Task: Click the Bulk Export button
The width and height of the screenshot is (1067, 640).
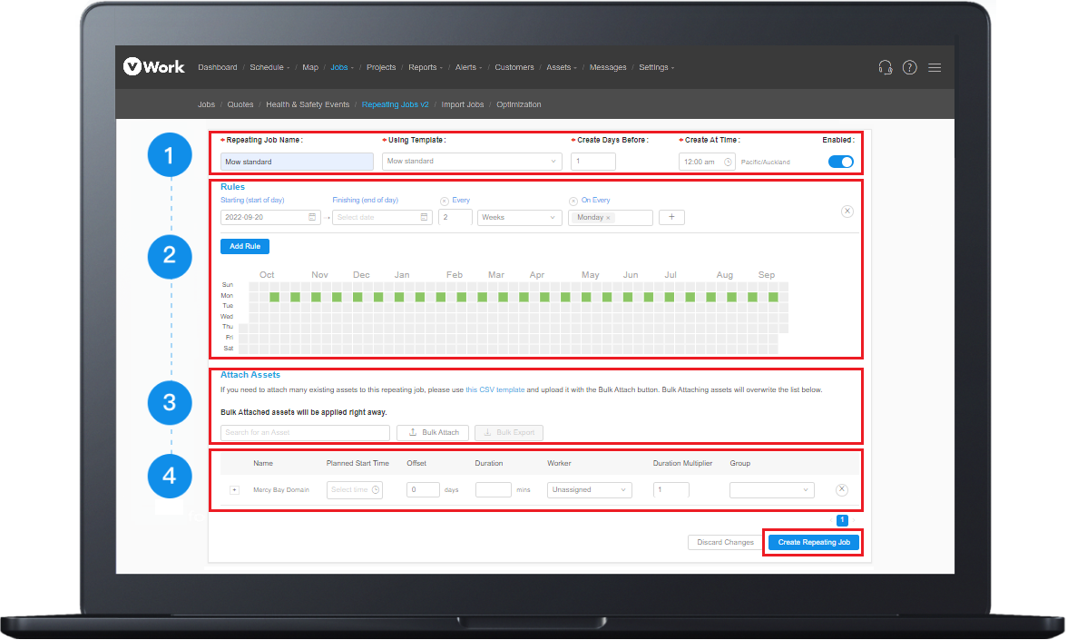Action: 509,432
